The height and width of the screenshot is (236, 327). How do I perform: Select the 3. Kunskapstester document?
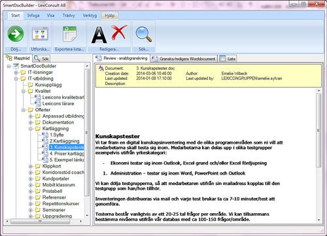coord(67,147)
